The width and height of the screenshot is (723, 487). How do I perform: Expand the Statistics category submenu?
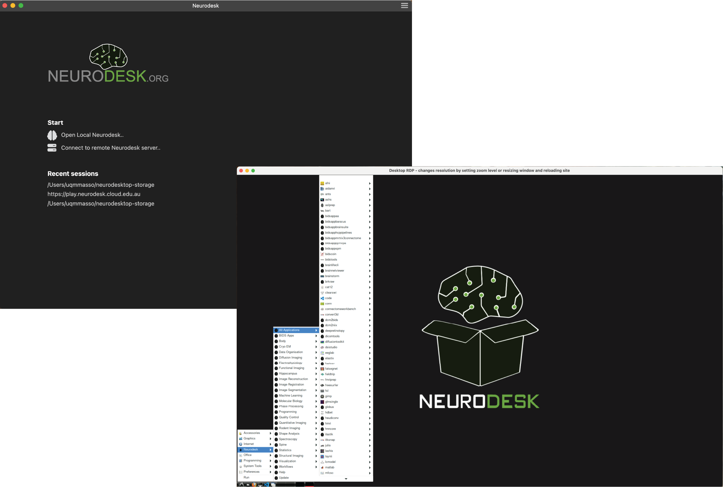[x=316, y=450]
